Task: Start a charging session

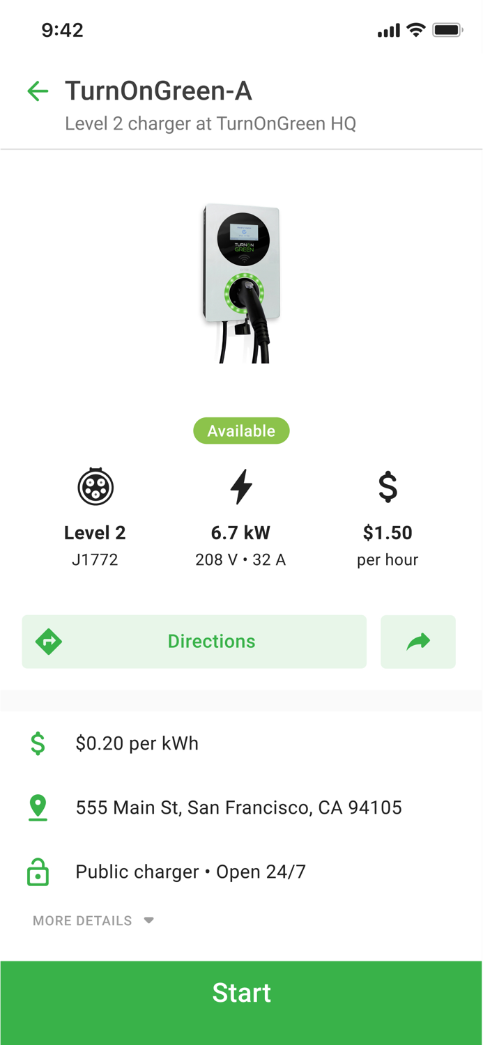Action: [241, 993]
